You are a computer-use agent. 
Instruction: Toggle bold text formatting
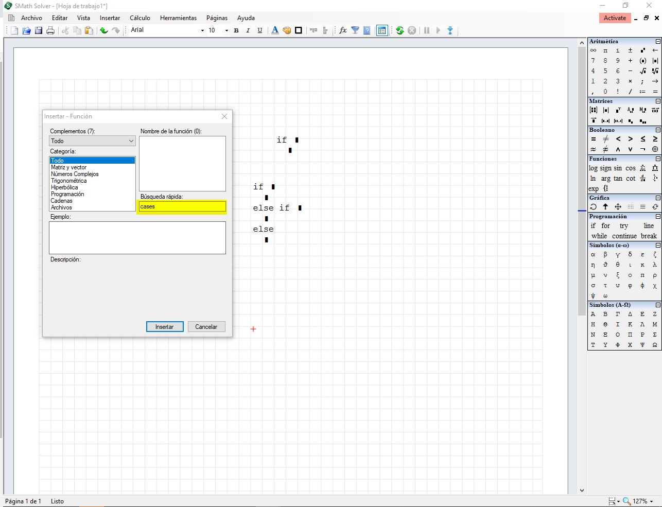click(236, 30)
